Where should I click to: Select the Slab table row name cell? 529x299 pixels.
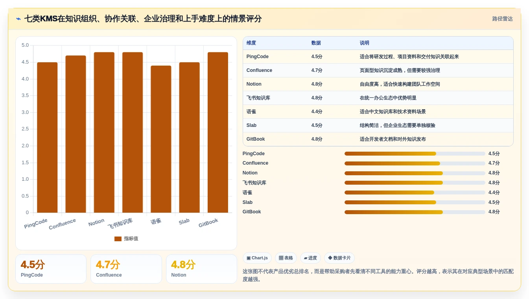click(x=252, y=125)
